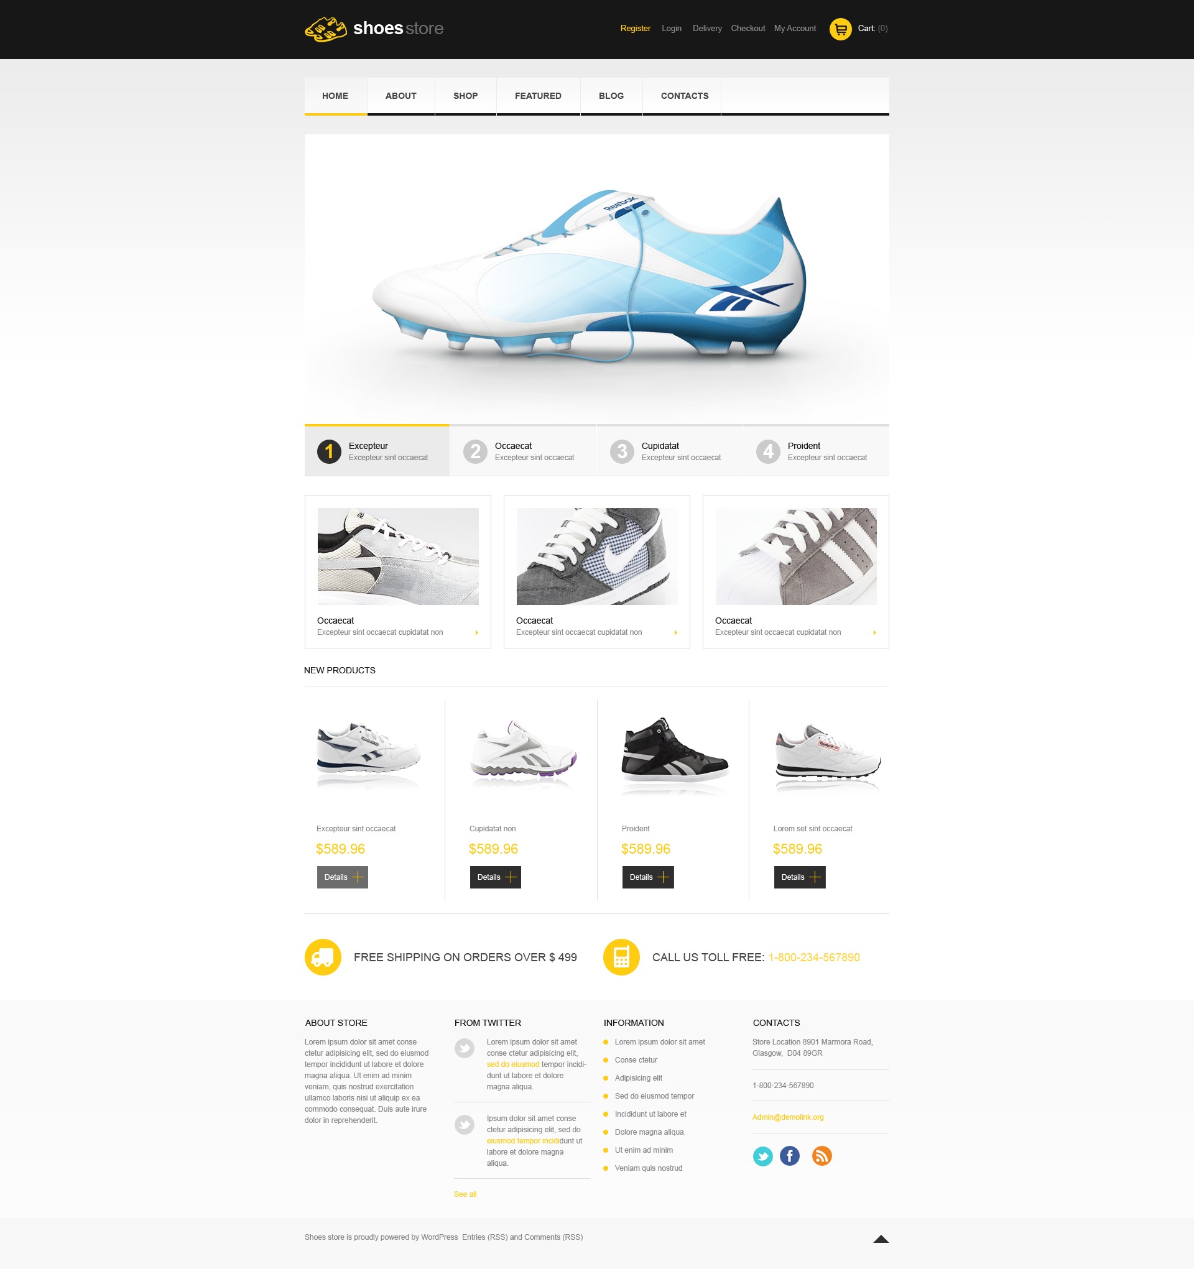This screenshot has width=1194, height=1269.
Task: Open 'Adipisicing elit' info link
Action: [639, 1077]
